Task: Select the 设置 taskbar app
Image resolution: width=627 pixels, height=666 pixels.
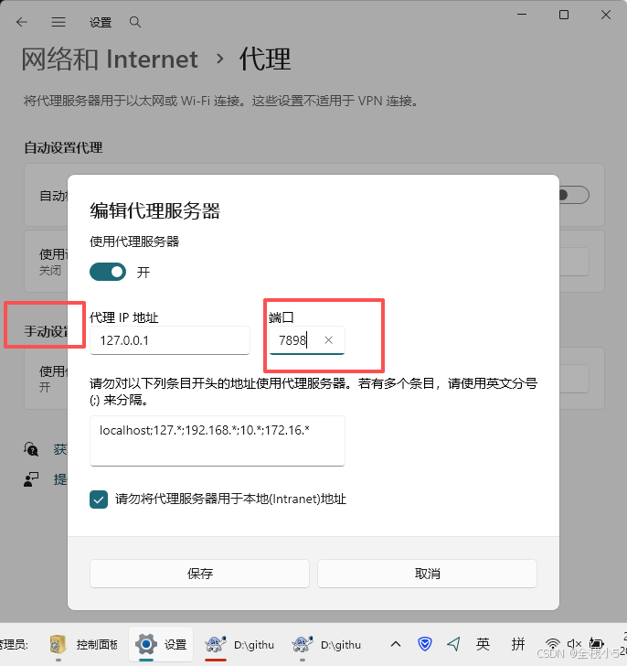Action: (x=161, y=645)
